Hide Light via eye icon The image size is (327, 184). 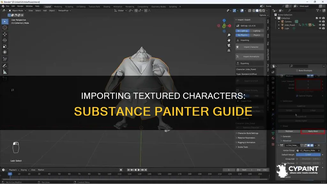click(320, 28)
